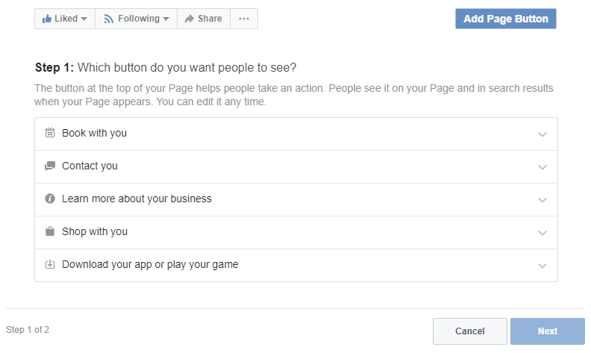The image size is (591, 353).
Task: Expand the Shop with you chevron
Action: 542,233
